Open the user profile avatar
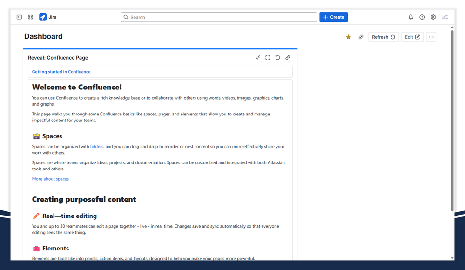 tap(445, 17)
